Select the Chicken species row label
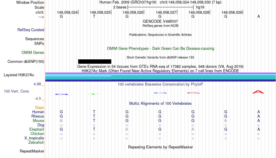Screen dimensions: 276x158 (x=37, y=134)
